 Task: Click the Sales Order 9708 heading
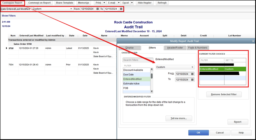click(x=23, y=44)
